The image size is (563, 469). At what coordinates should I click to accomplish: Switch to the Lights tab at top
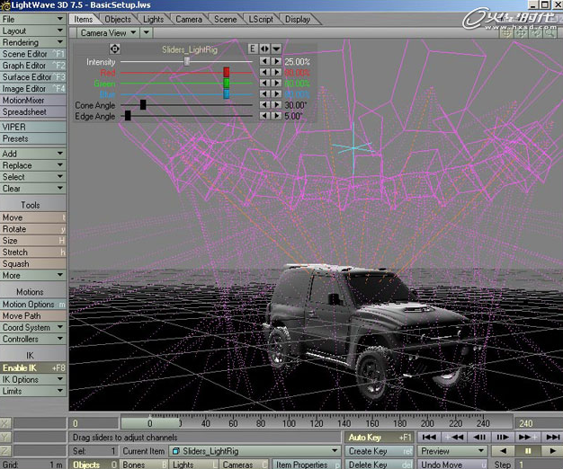coord(153,20)
